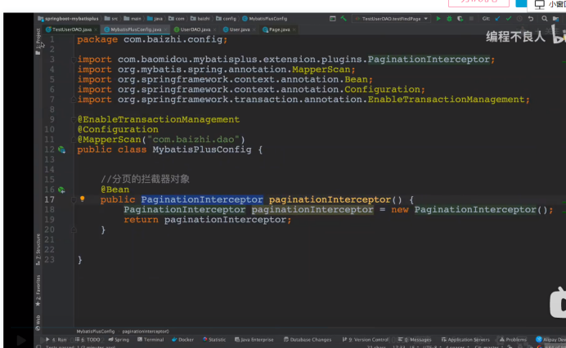The height and width of the screenshot is (348, 566).
Task: Click the yellow intention lightbulb on line 17
Action: (83, 199)
